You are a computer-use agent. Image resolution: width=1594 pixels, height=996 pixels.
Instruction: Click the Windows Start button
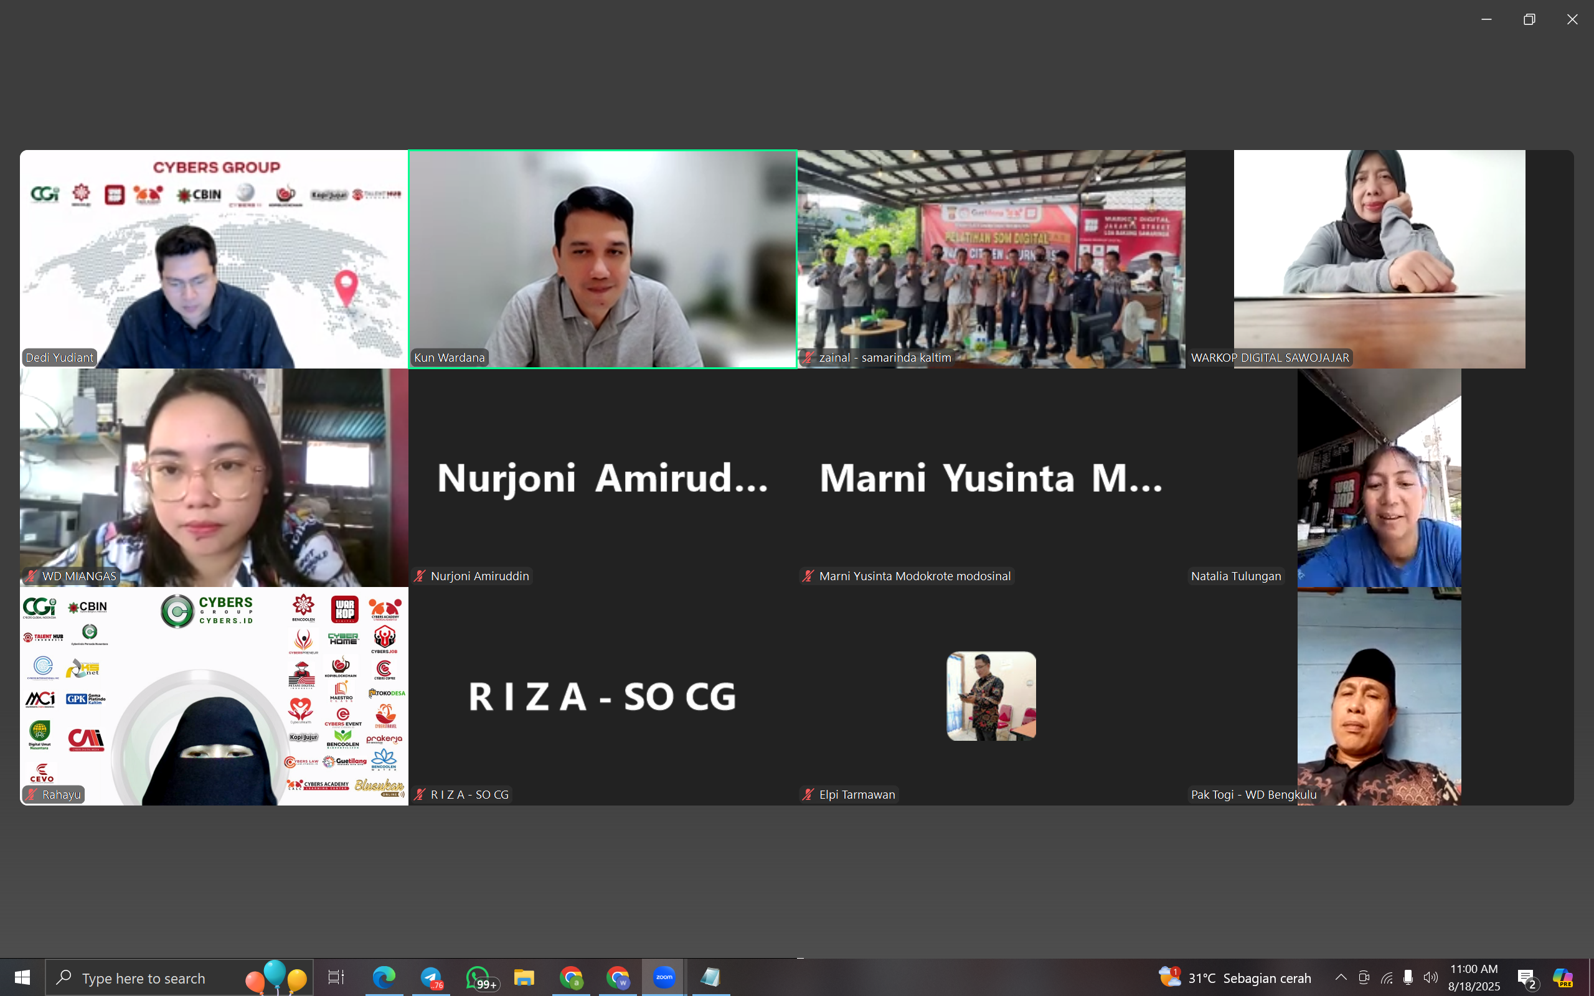22,977
